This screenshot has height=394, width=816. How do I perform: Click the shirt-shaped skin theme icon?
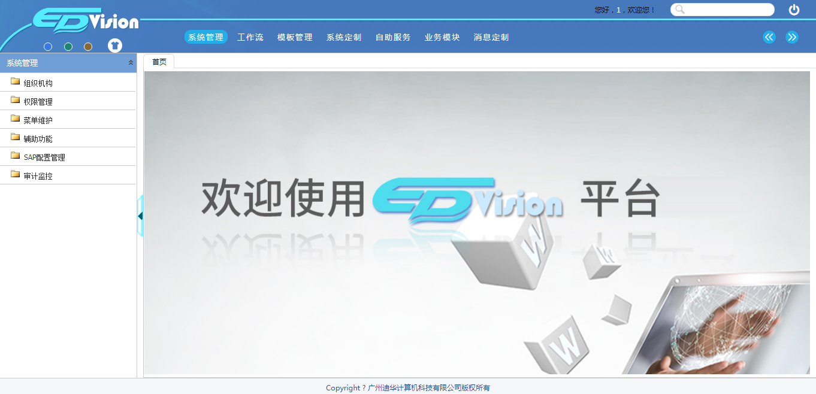pos(115,46)
